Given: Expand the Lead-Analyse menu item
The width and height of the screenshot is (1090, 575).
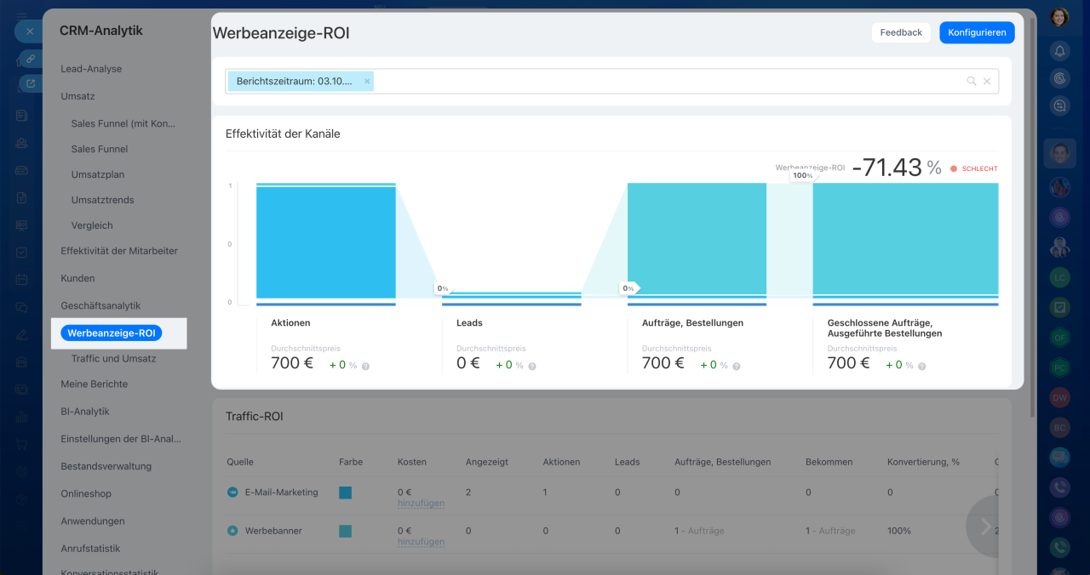Looking at the screenshot, I should 91,69.
